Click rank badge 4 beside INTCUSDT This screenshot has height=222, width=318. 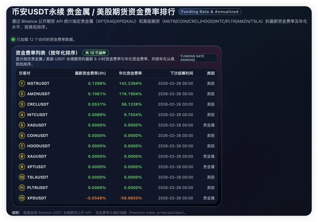click(22, 115)
